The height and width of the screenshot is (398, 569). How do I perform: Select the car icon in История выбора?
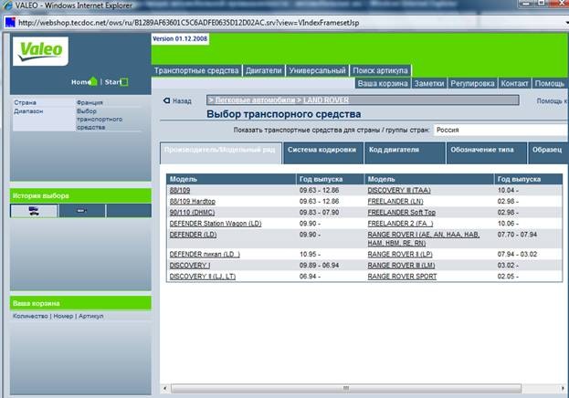(34, 211)
